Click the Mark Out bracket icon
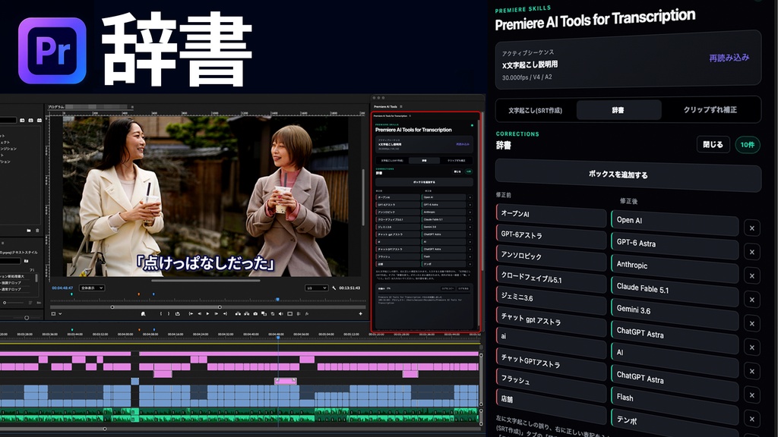Image resolution: width=778 pixels, height=437 pixels. point(169,313)
